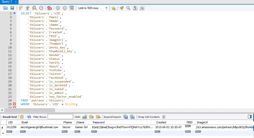Close the Query 1 tab
The width and height of the screenshot is (254, 138).
coord(16,2)
